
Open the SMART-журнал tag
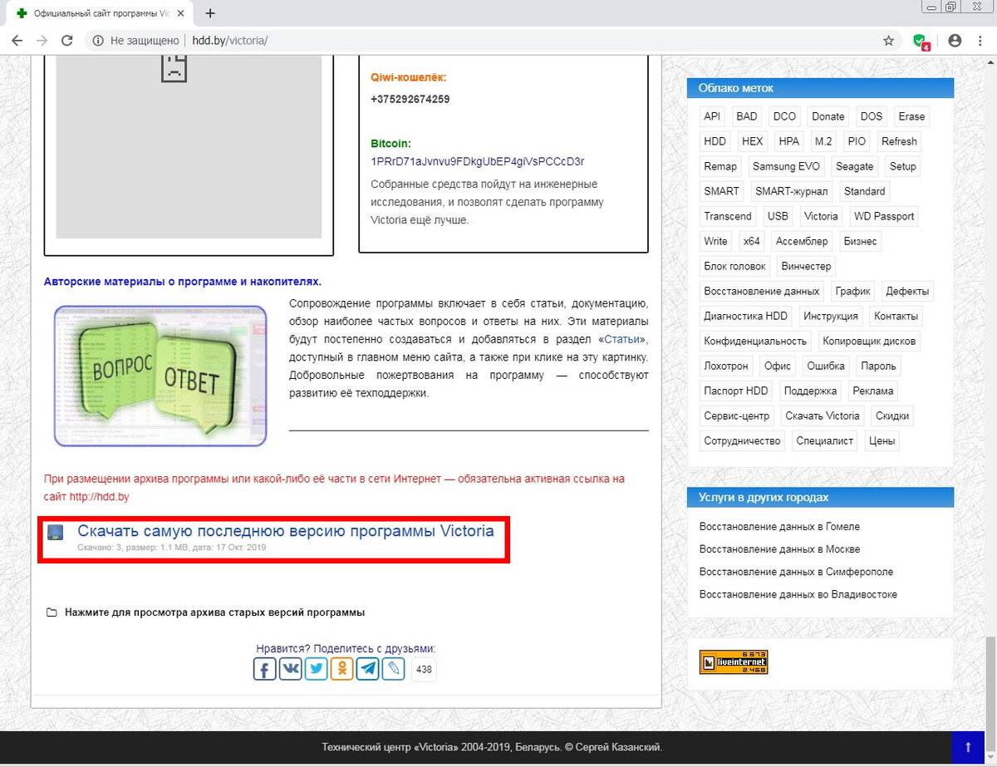pyautogui.click(x=792, y=191)
